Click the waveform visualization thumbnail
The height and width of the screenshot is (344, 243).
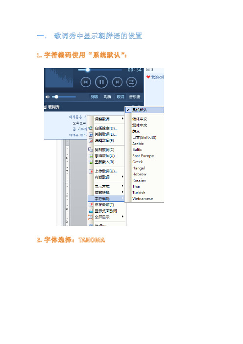pos(59,78)
